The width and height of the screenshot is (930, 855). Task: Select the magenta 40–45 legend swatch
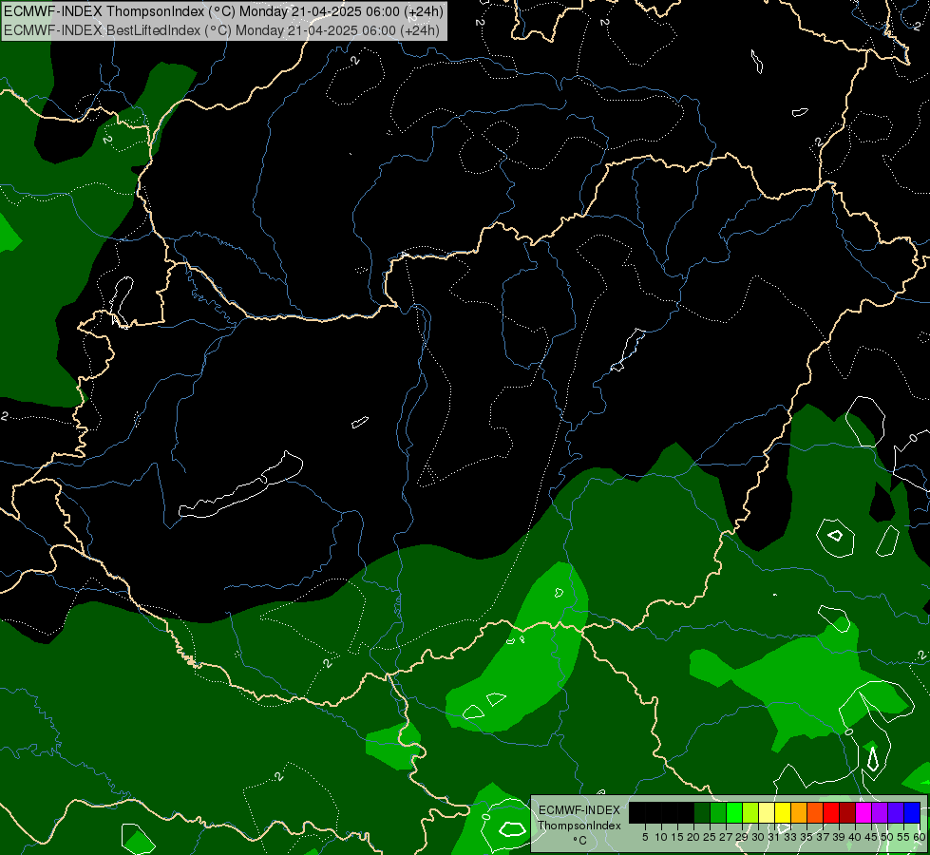click(x=864, y=813)
